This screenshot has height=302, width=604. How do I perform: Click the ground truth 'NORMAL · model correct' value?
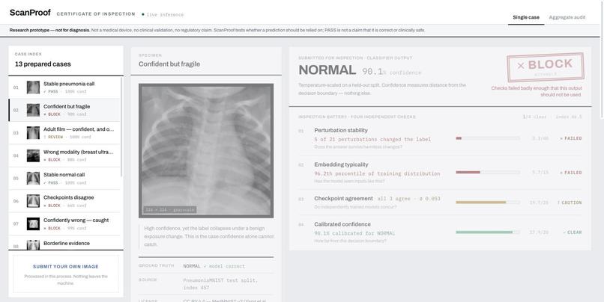pyautogui.click(x=214, y=266)
